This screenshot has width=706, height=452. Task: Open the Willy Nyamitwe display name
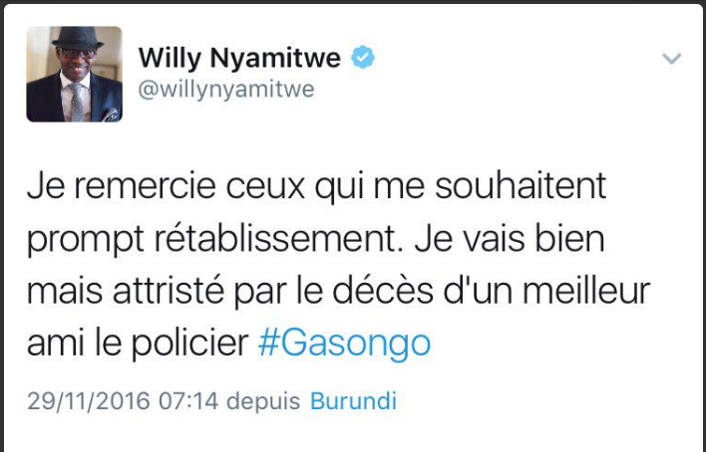[x=239, y=58]
